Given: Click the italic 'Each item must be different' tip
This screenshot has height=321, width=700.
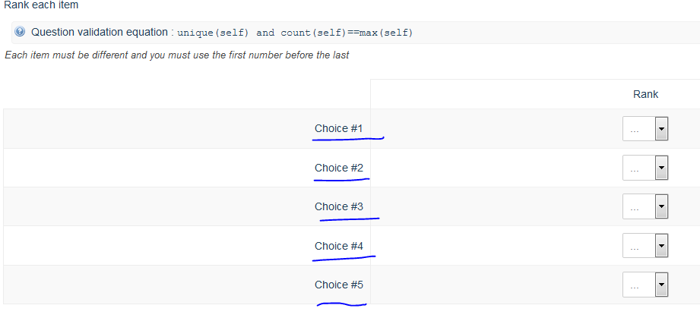Looking at the screenshot, I should 176,55.
